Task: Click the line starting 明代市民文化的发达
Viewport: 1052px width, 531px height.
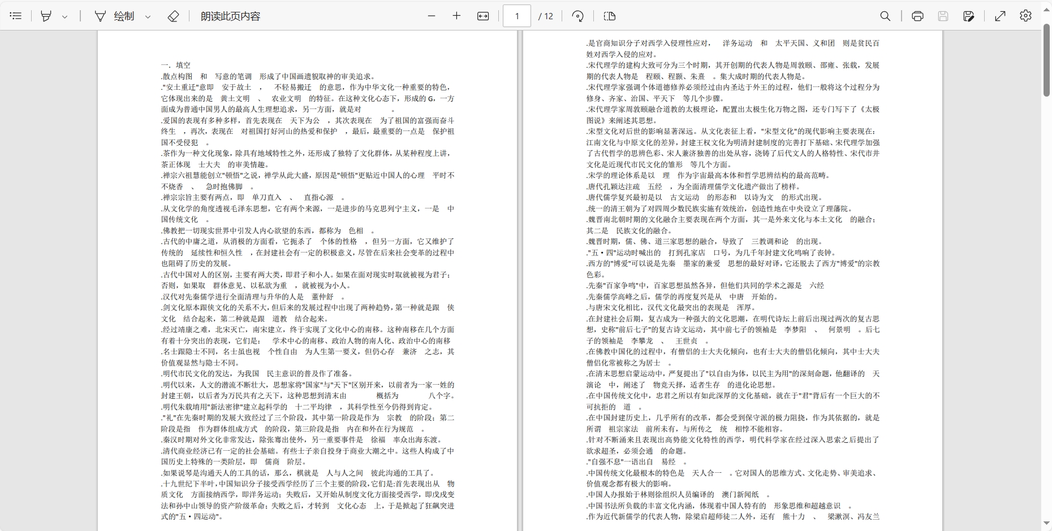Action: [x=257, y=373]
